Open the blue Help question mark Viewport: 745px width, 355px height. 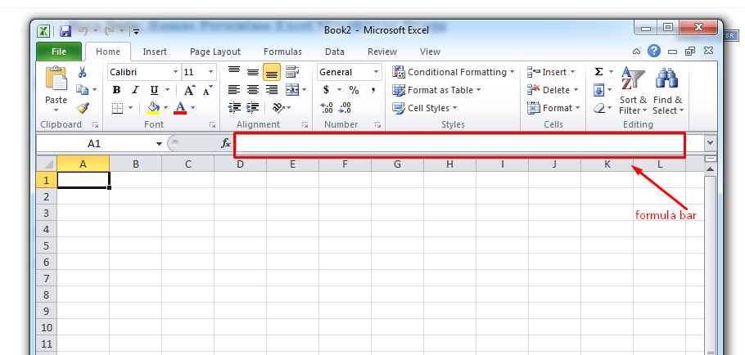click(654, 52)
